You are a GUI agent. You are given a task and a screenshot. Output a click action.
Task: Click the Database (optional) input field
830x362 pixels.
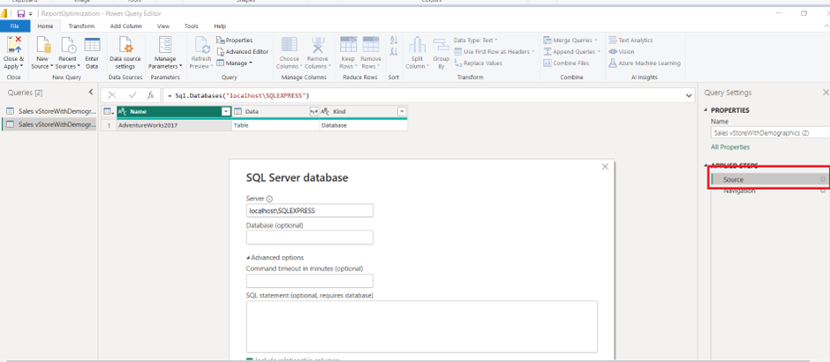[x=309, y=238]
